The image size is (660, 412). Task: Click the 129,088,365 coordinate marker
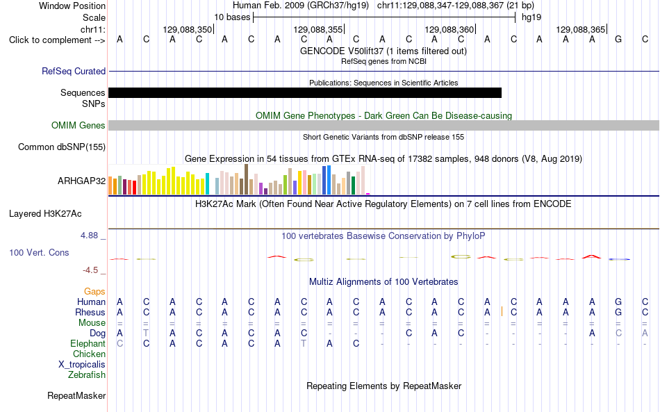[x=580, y=29]
